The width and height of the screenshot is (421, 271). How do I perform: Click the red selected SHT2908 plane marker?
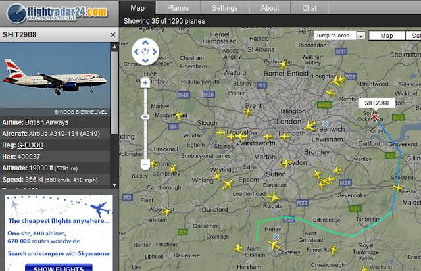(374, 117)
